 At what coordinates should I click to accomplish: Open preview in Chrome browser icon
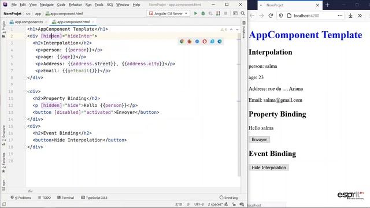182,42
